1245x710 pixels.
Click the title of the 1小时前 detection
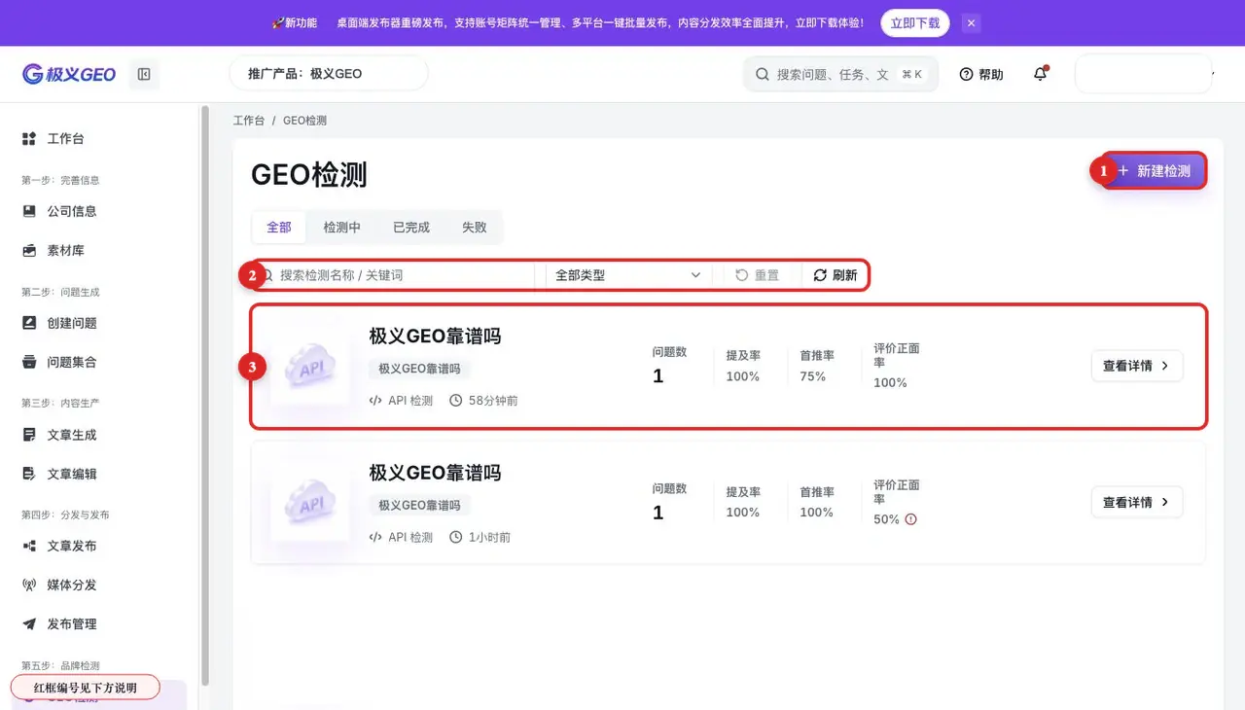click(435, 473)
